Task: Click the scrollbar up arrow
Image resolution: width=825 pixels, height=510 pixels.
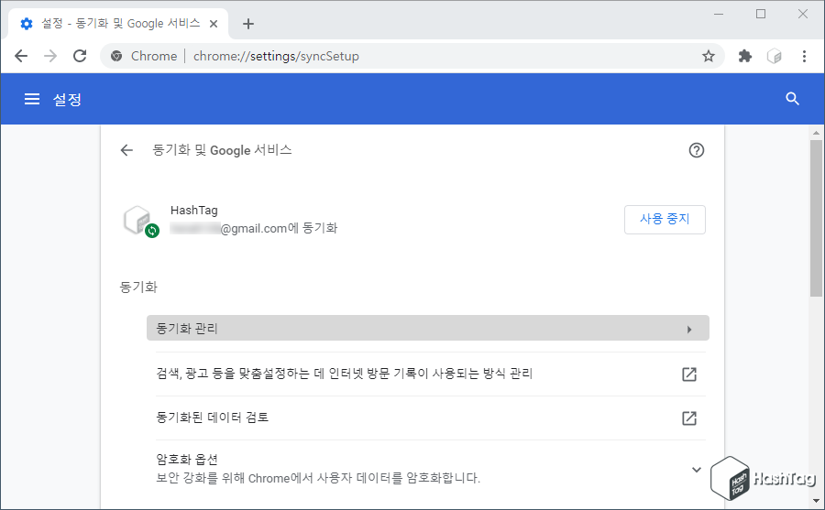Action: pos(816,133)
